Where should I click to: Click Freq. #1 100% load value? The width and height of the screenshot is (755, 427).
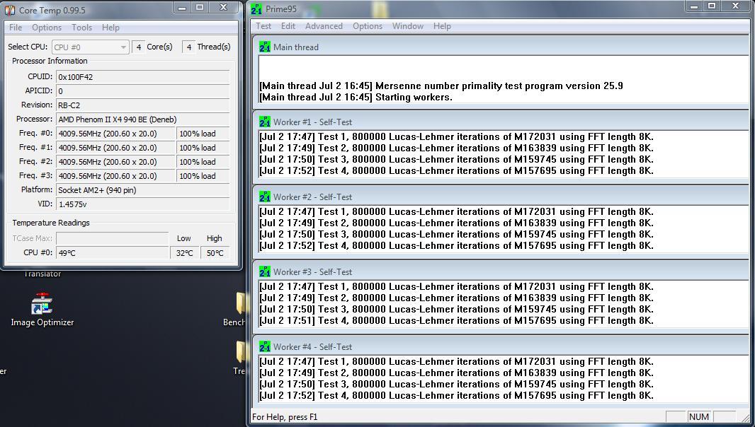pos(203,148)
